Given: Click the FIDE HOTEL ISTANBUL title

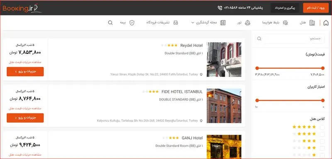Looking at the screenshot, I should click(x=182, y=92).
